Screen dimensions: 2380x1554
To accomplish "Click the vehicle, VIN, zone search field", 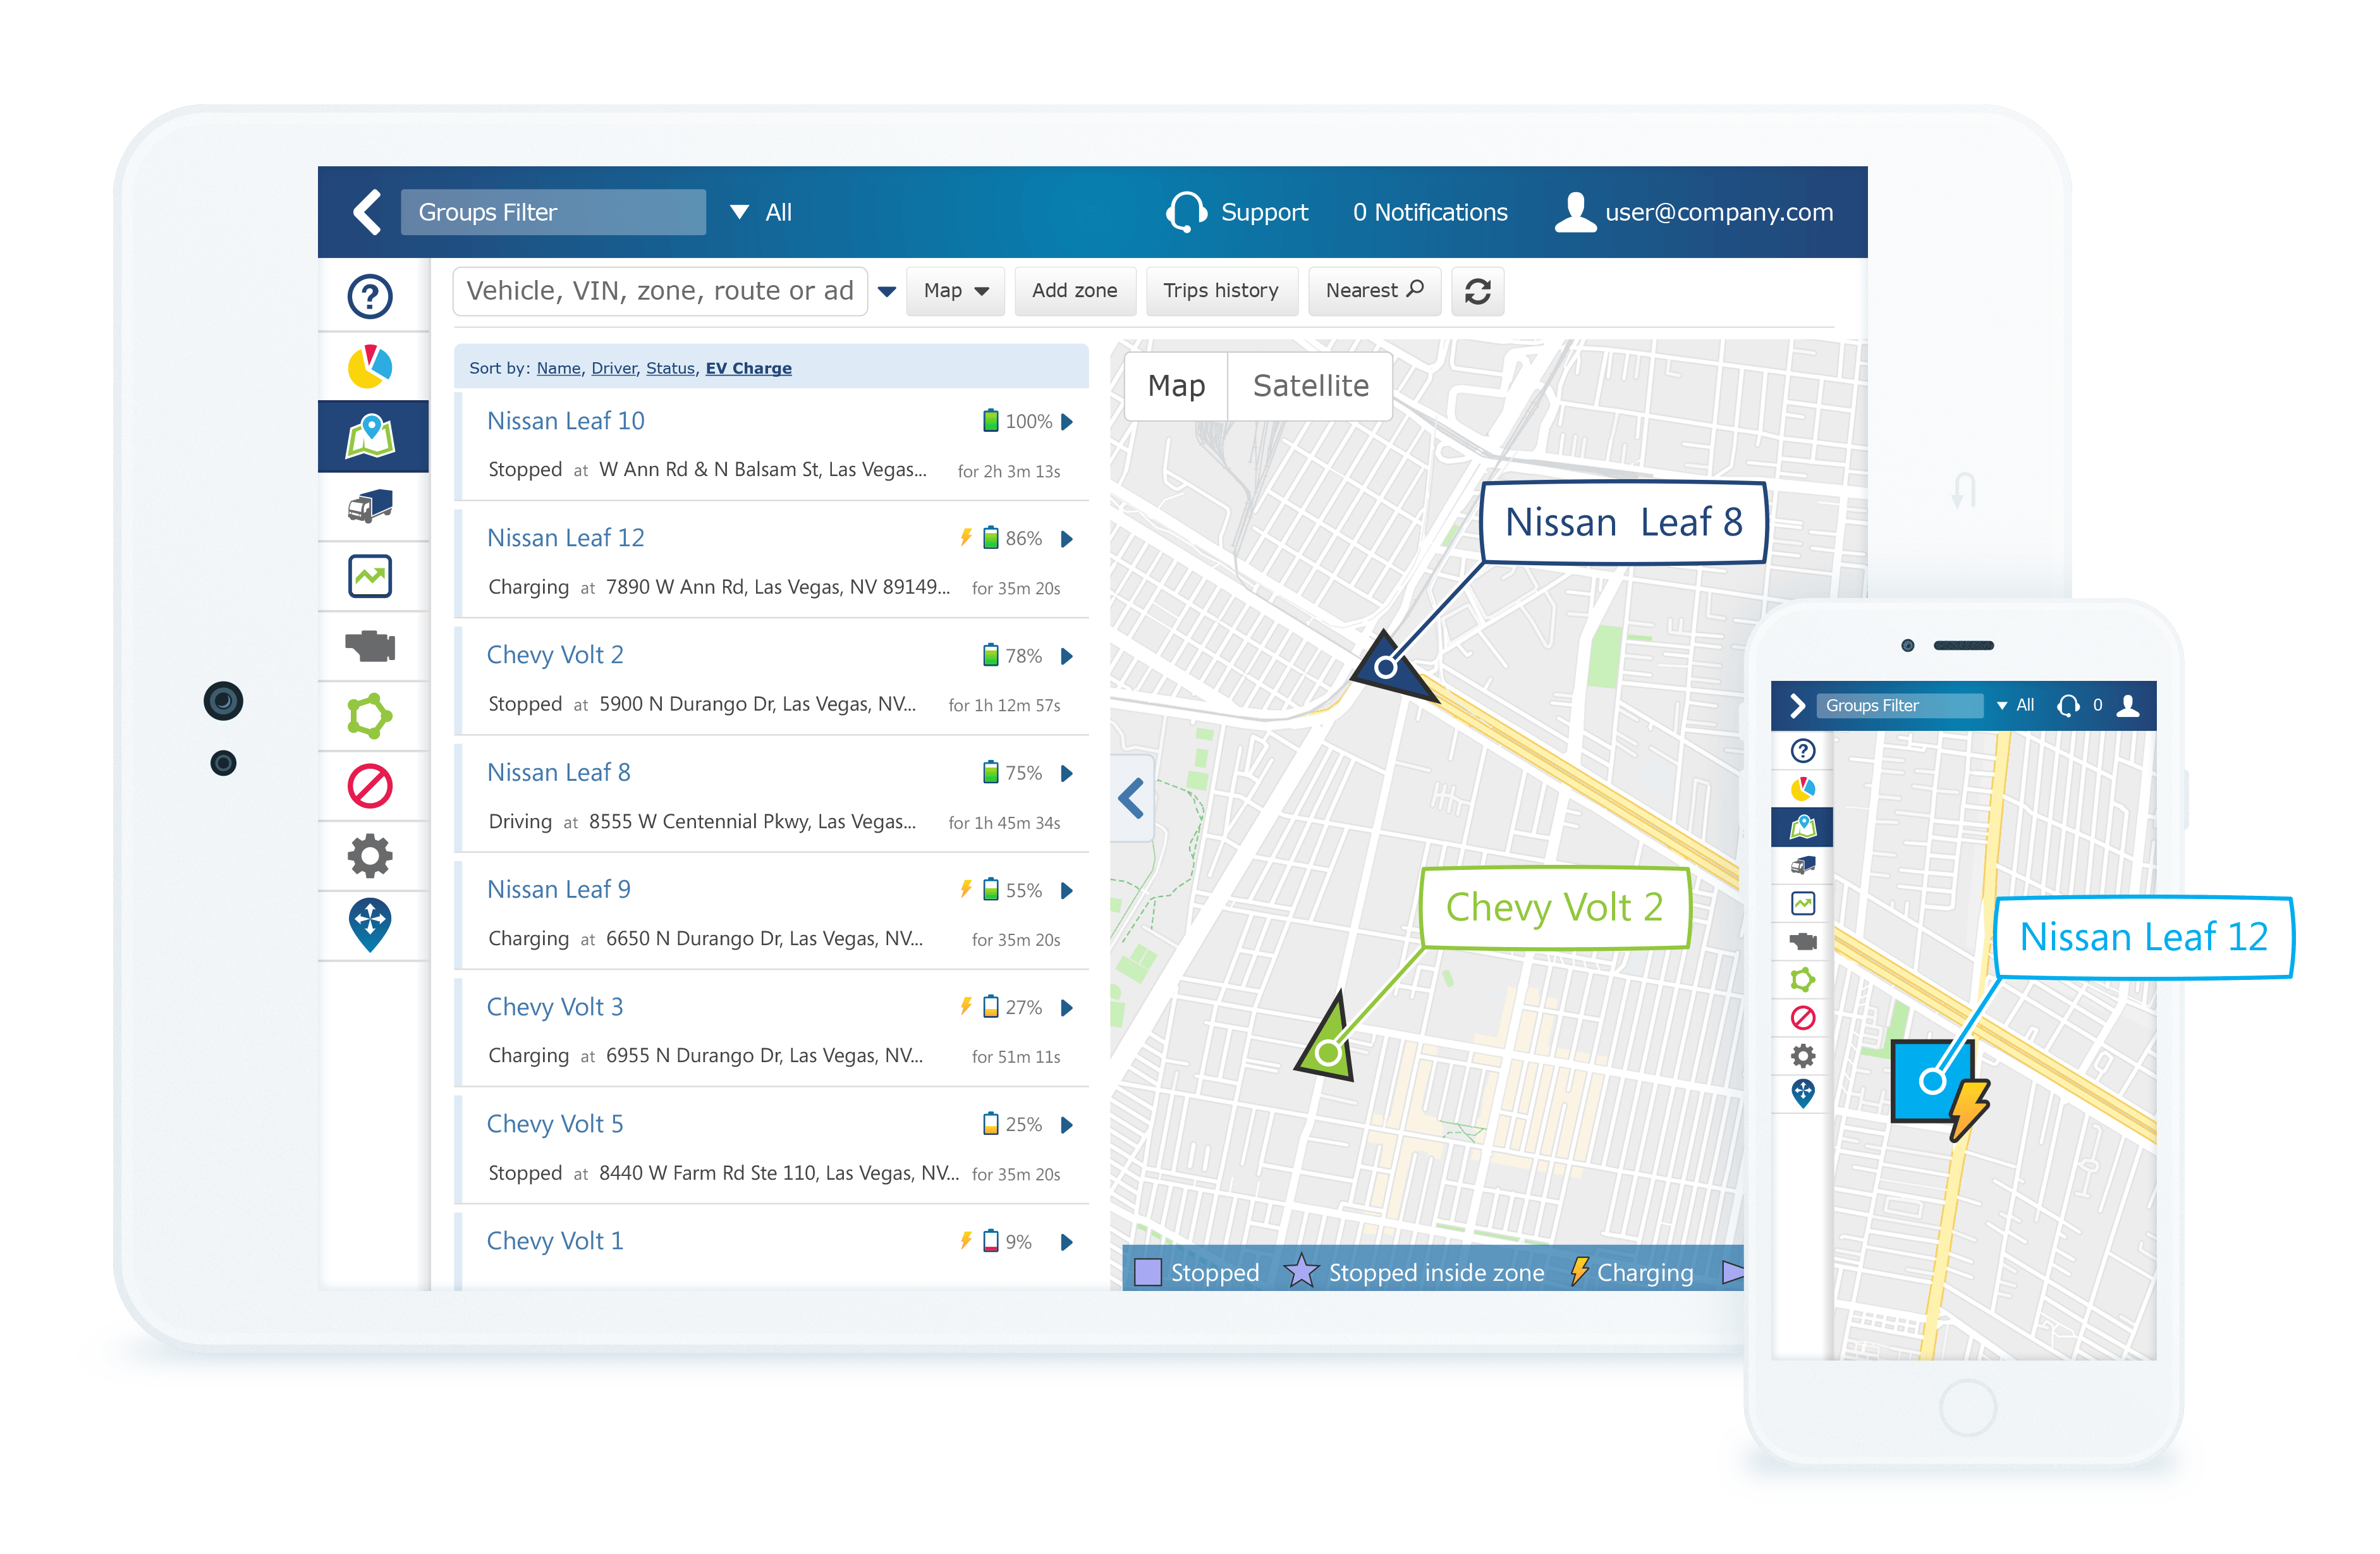I will click(660, 291).
